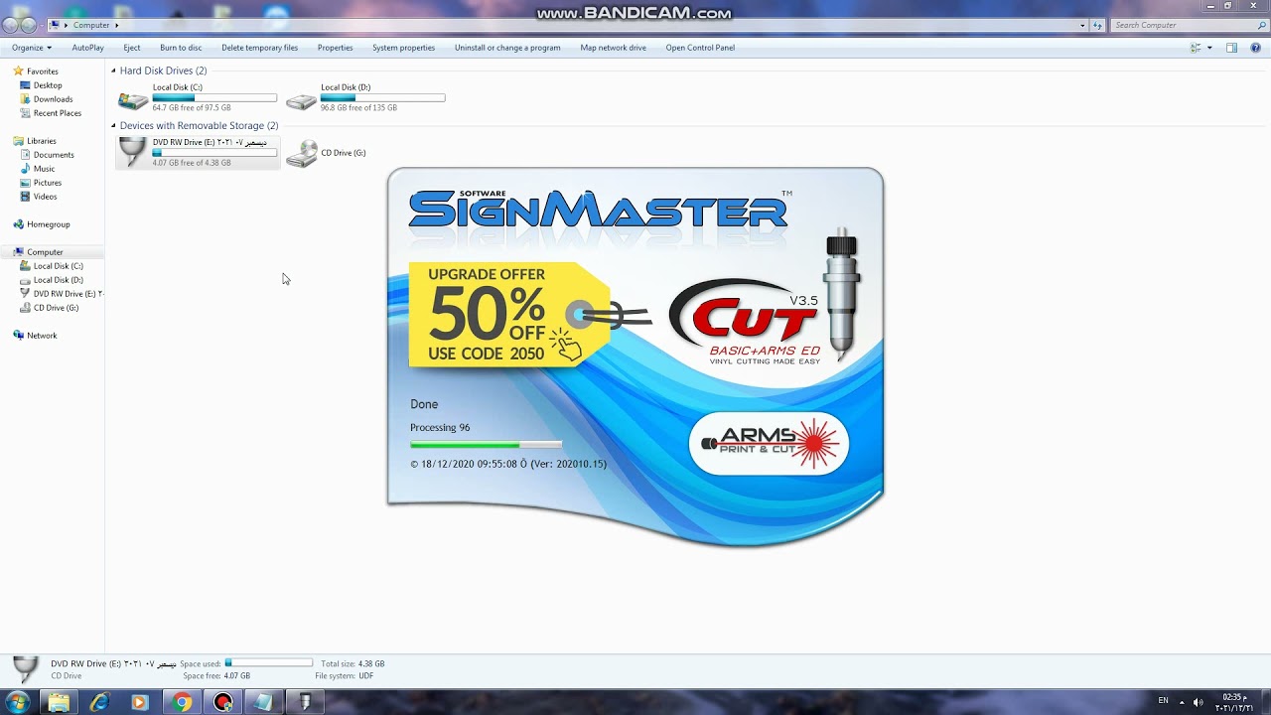Viewport: 1271px width, 715px height.
Task: Open Recent Places in the sidebar
Action: click(x=57, y=113)
